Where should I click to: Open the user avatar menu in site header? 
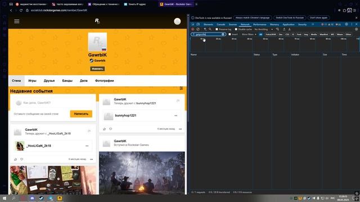tap(177, 21)
